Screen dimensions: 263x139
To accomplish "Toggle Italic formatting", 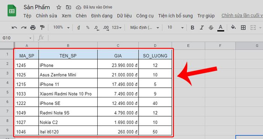I will coord(202,28).
